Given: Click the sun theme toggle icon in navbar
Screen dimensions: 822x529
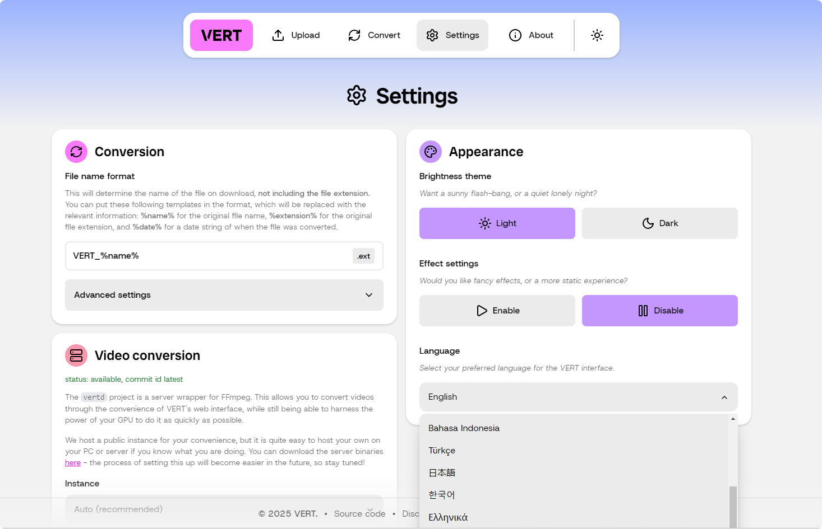Looking at the screenshot, I should (597, 35).
